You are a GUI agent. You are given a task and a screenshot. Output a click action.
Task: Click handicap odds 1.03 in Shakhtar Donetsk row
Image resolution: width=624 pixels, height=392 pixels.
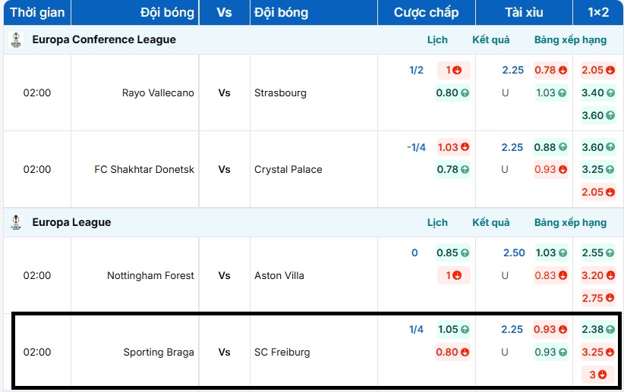pos(453,148)
